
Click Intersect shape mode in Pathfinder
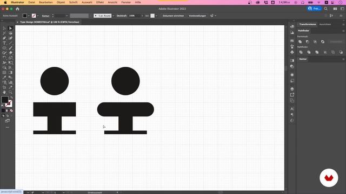[315, 41]
